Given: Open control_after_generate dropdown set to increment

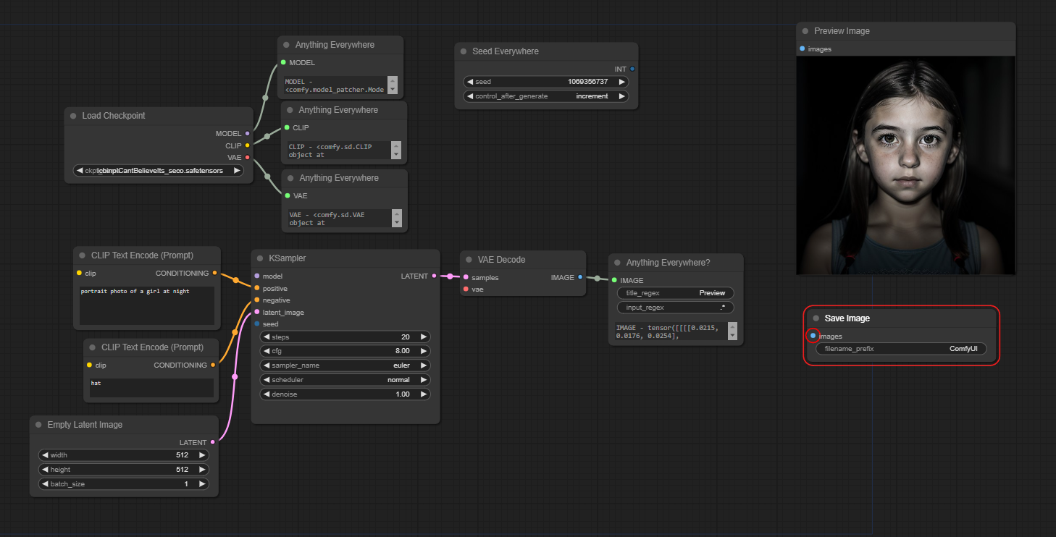Looking at the screenshot, I should point(546,96).
